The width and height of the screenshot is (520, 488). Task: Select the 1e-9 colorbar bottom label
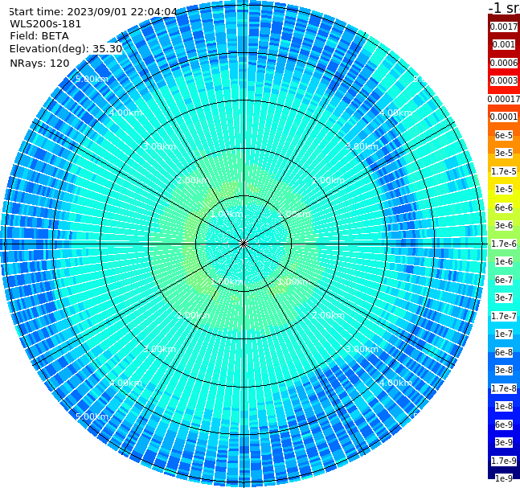coord(504,478)
